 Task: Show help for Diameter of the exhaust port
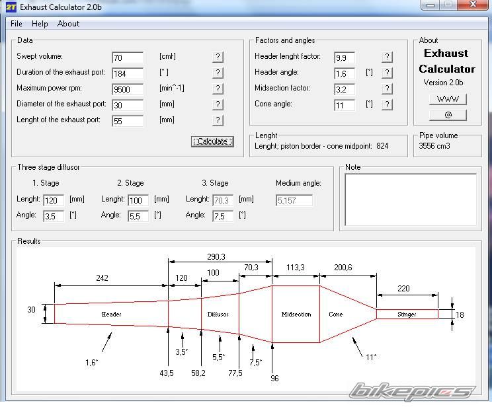tap(218, 105)
